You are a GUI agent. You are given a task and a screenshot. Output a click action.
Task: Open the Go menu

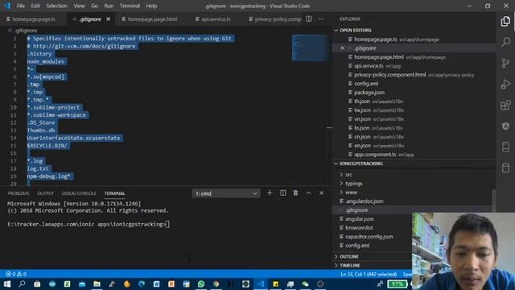pos(94,6)
